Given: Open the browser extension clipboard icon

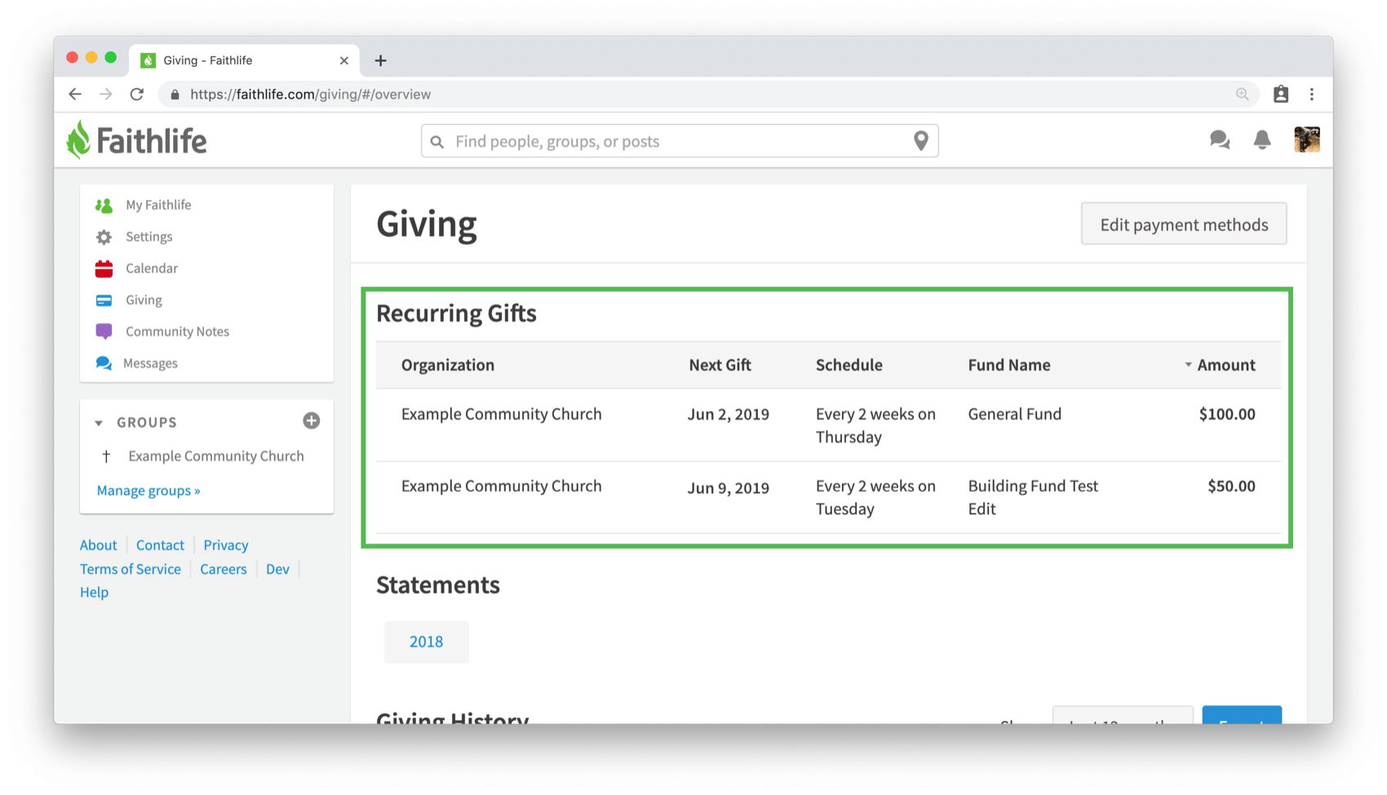Looking at the screenshot, I should click(x=1281, y=95).
